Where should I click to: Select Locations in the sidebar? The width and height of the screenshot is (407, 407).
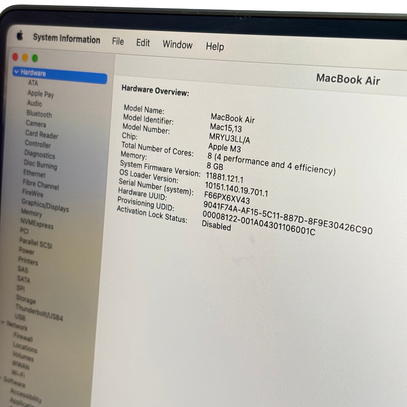pos(25,347)
